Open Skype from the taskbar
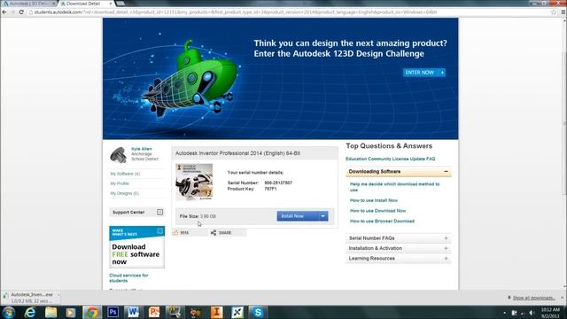 (258, 312)
